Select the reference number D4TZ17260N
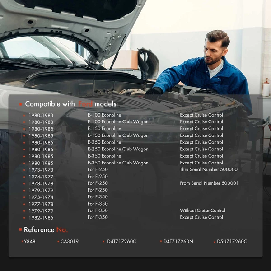The height and width of the screenshot is (271, 271). tap(178, 242)
